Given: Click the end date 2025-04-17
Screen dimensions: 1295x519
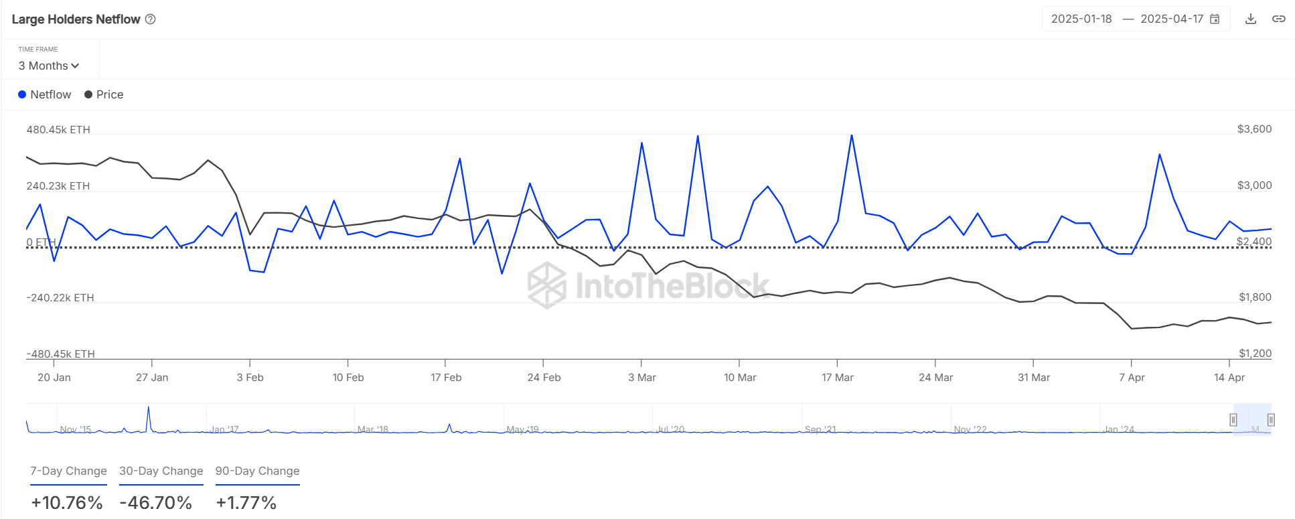Looking at the screenshot, I should [1171, 19].
